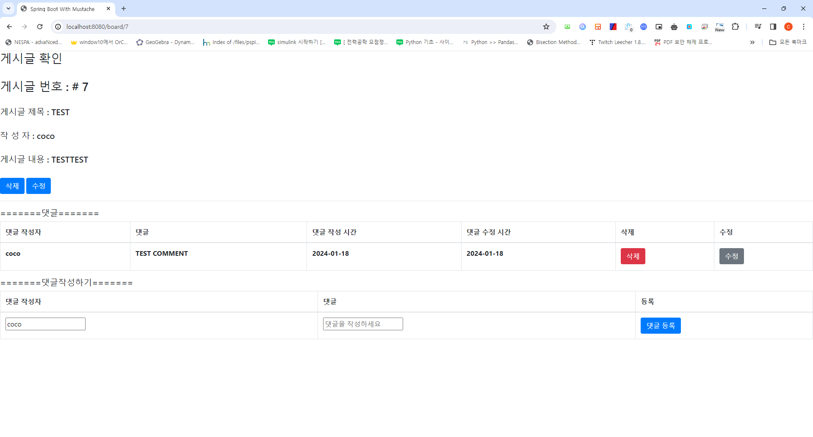Click the blue magnifier extension icon
Viewport: 813px width, 437px height.
583,27
